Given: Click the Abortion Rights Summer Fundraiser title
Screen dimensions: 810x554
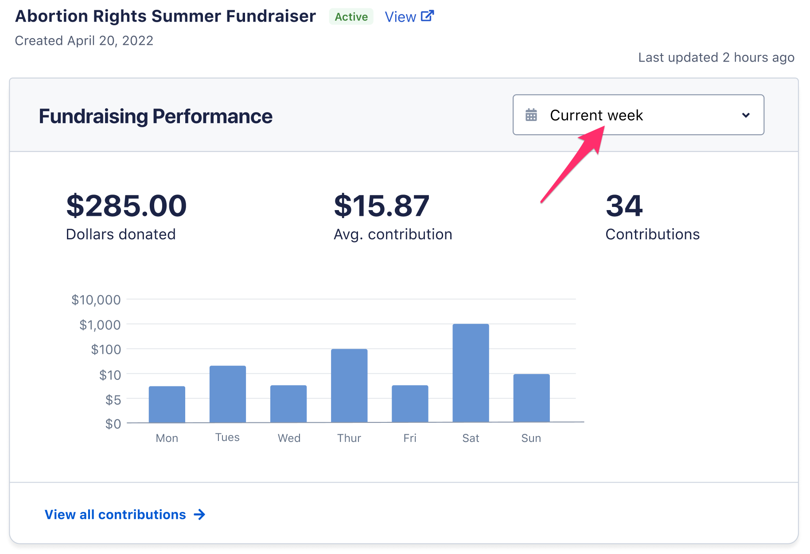Looking at the screenshot, I should coord(165,16).
